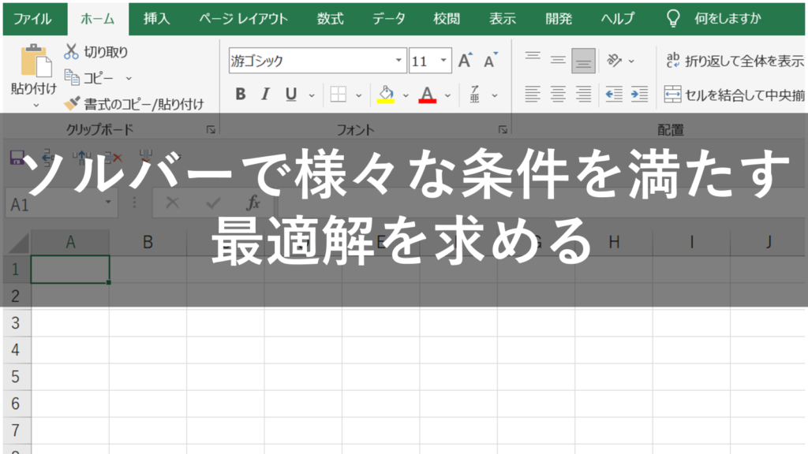The image size is (808, 454).
Task: Select column J header
Action: tap(769, 242)
